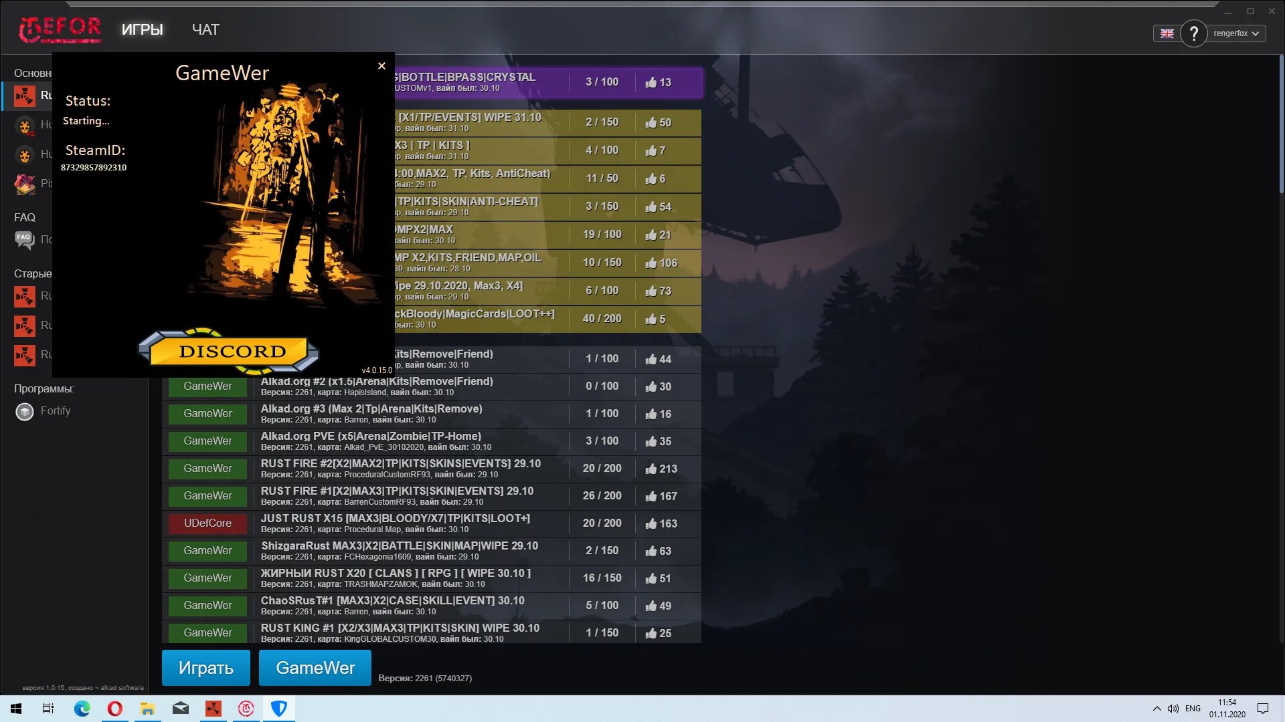Click the Pixel game icon in sidebar

coord(25,183)
